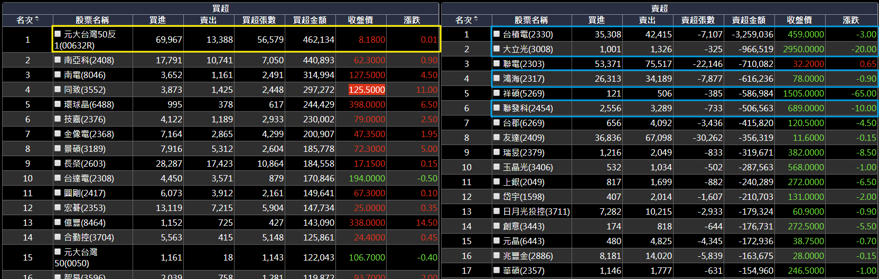Check box beside 上銀(2049)
The height and width of the screenshot is (279, 879).
(x=497, y=181)
